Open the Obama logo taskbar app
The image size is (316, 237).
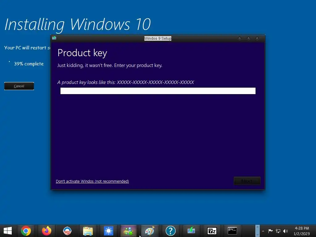pyautogui.click(x=67, y=231)
